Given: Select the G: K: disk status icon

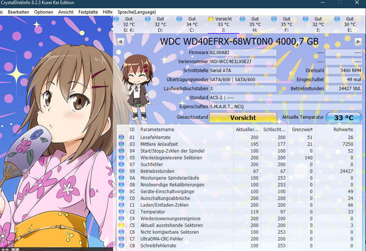Looking at the screenshot, I should (116, 19).
